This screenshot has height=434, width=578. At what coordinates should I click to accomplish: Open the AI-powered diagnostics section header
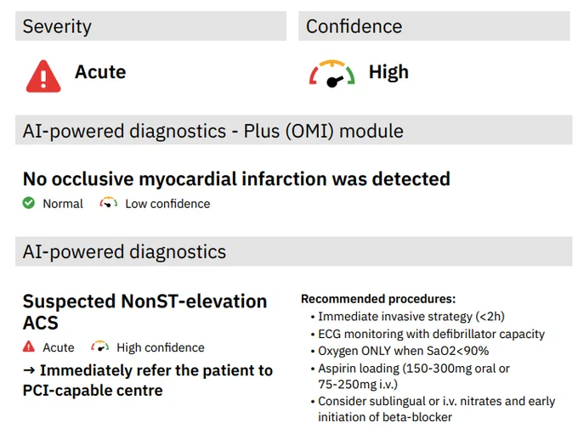[294, 251]
